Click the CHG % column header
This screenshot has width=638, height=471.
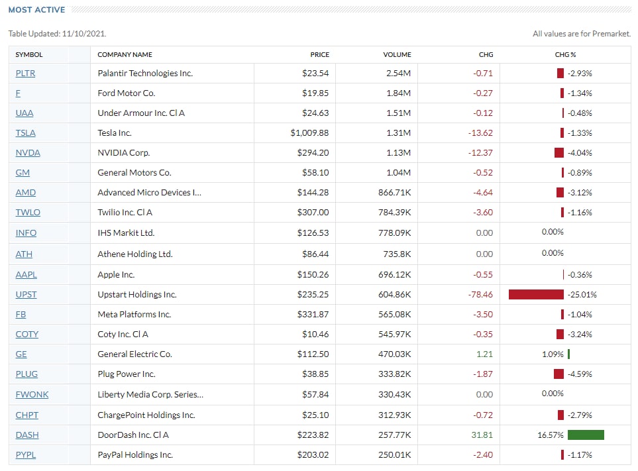pyautogui.click(x=565, y=54)
